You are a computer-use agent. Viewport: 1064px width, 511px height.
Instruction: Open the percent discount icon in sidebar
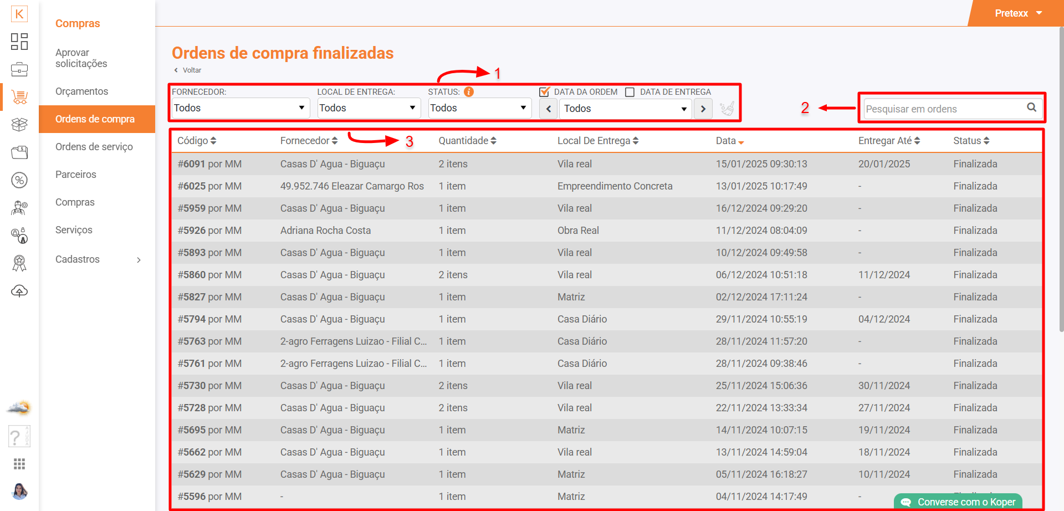click(x=19, y=180)
